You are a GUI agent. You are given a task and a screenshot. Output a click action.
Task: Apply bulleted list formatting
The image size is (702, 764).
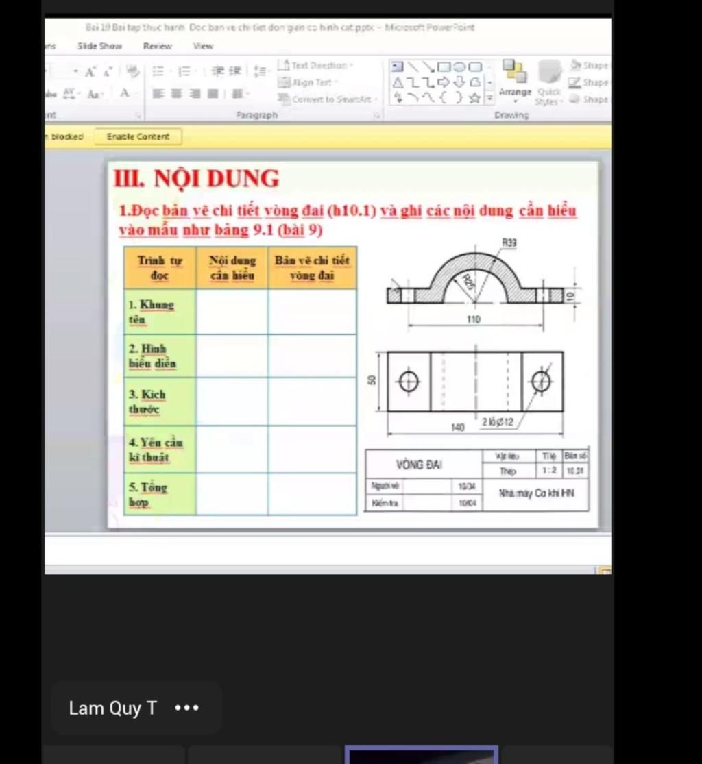(x=159, y=72)
